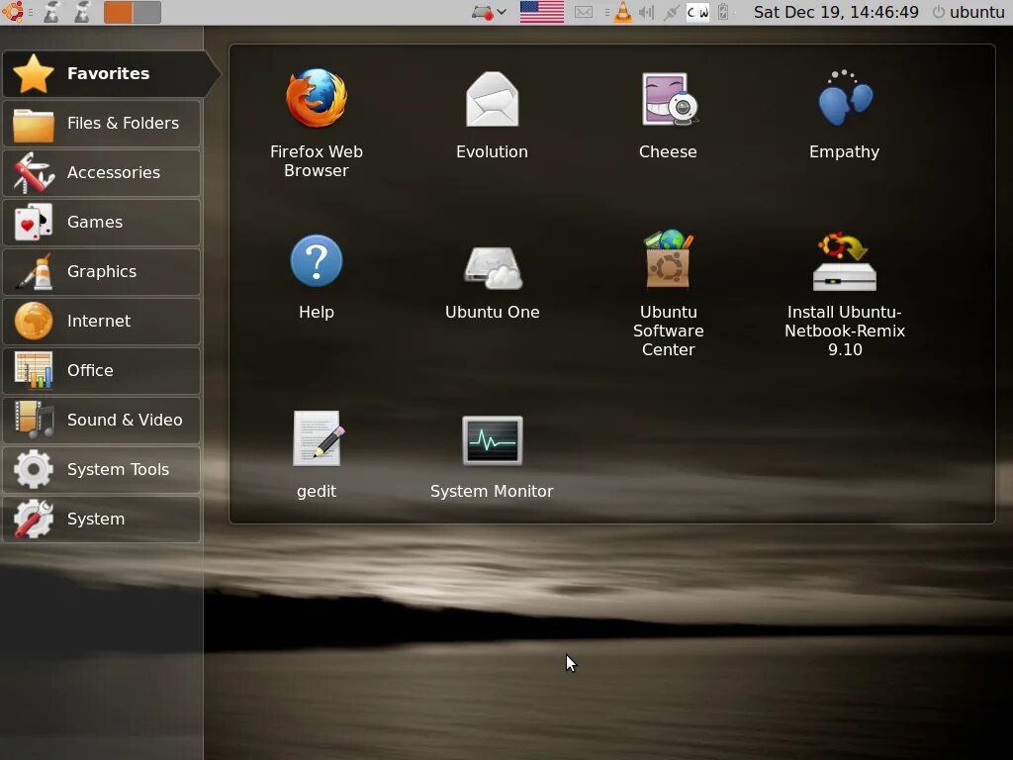Open the Help launcher
Viewport: 1013px width, 760px height.
pyautogui.click(x=316, y=277)
